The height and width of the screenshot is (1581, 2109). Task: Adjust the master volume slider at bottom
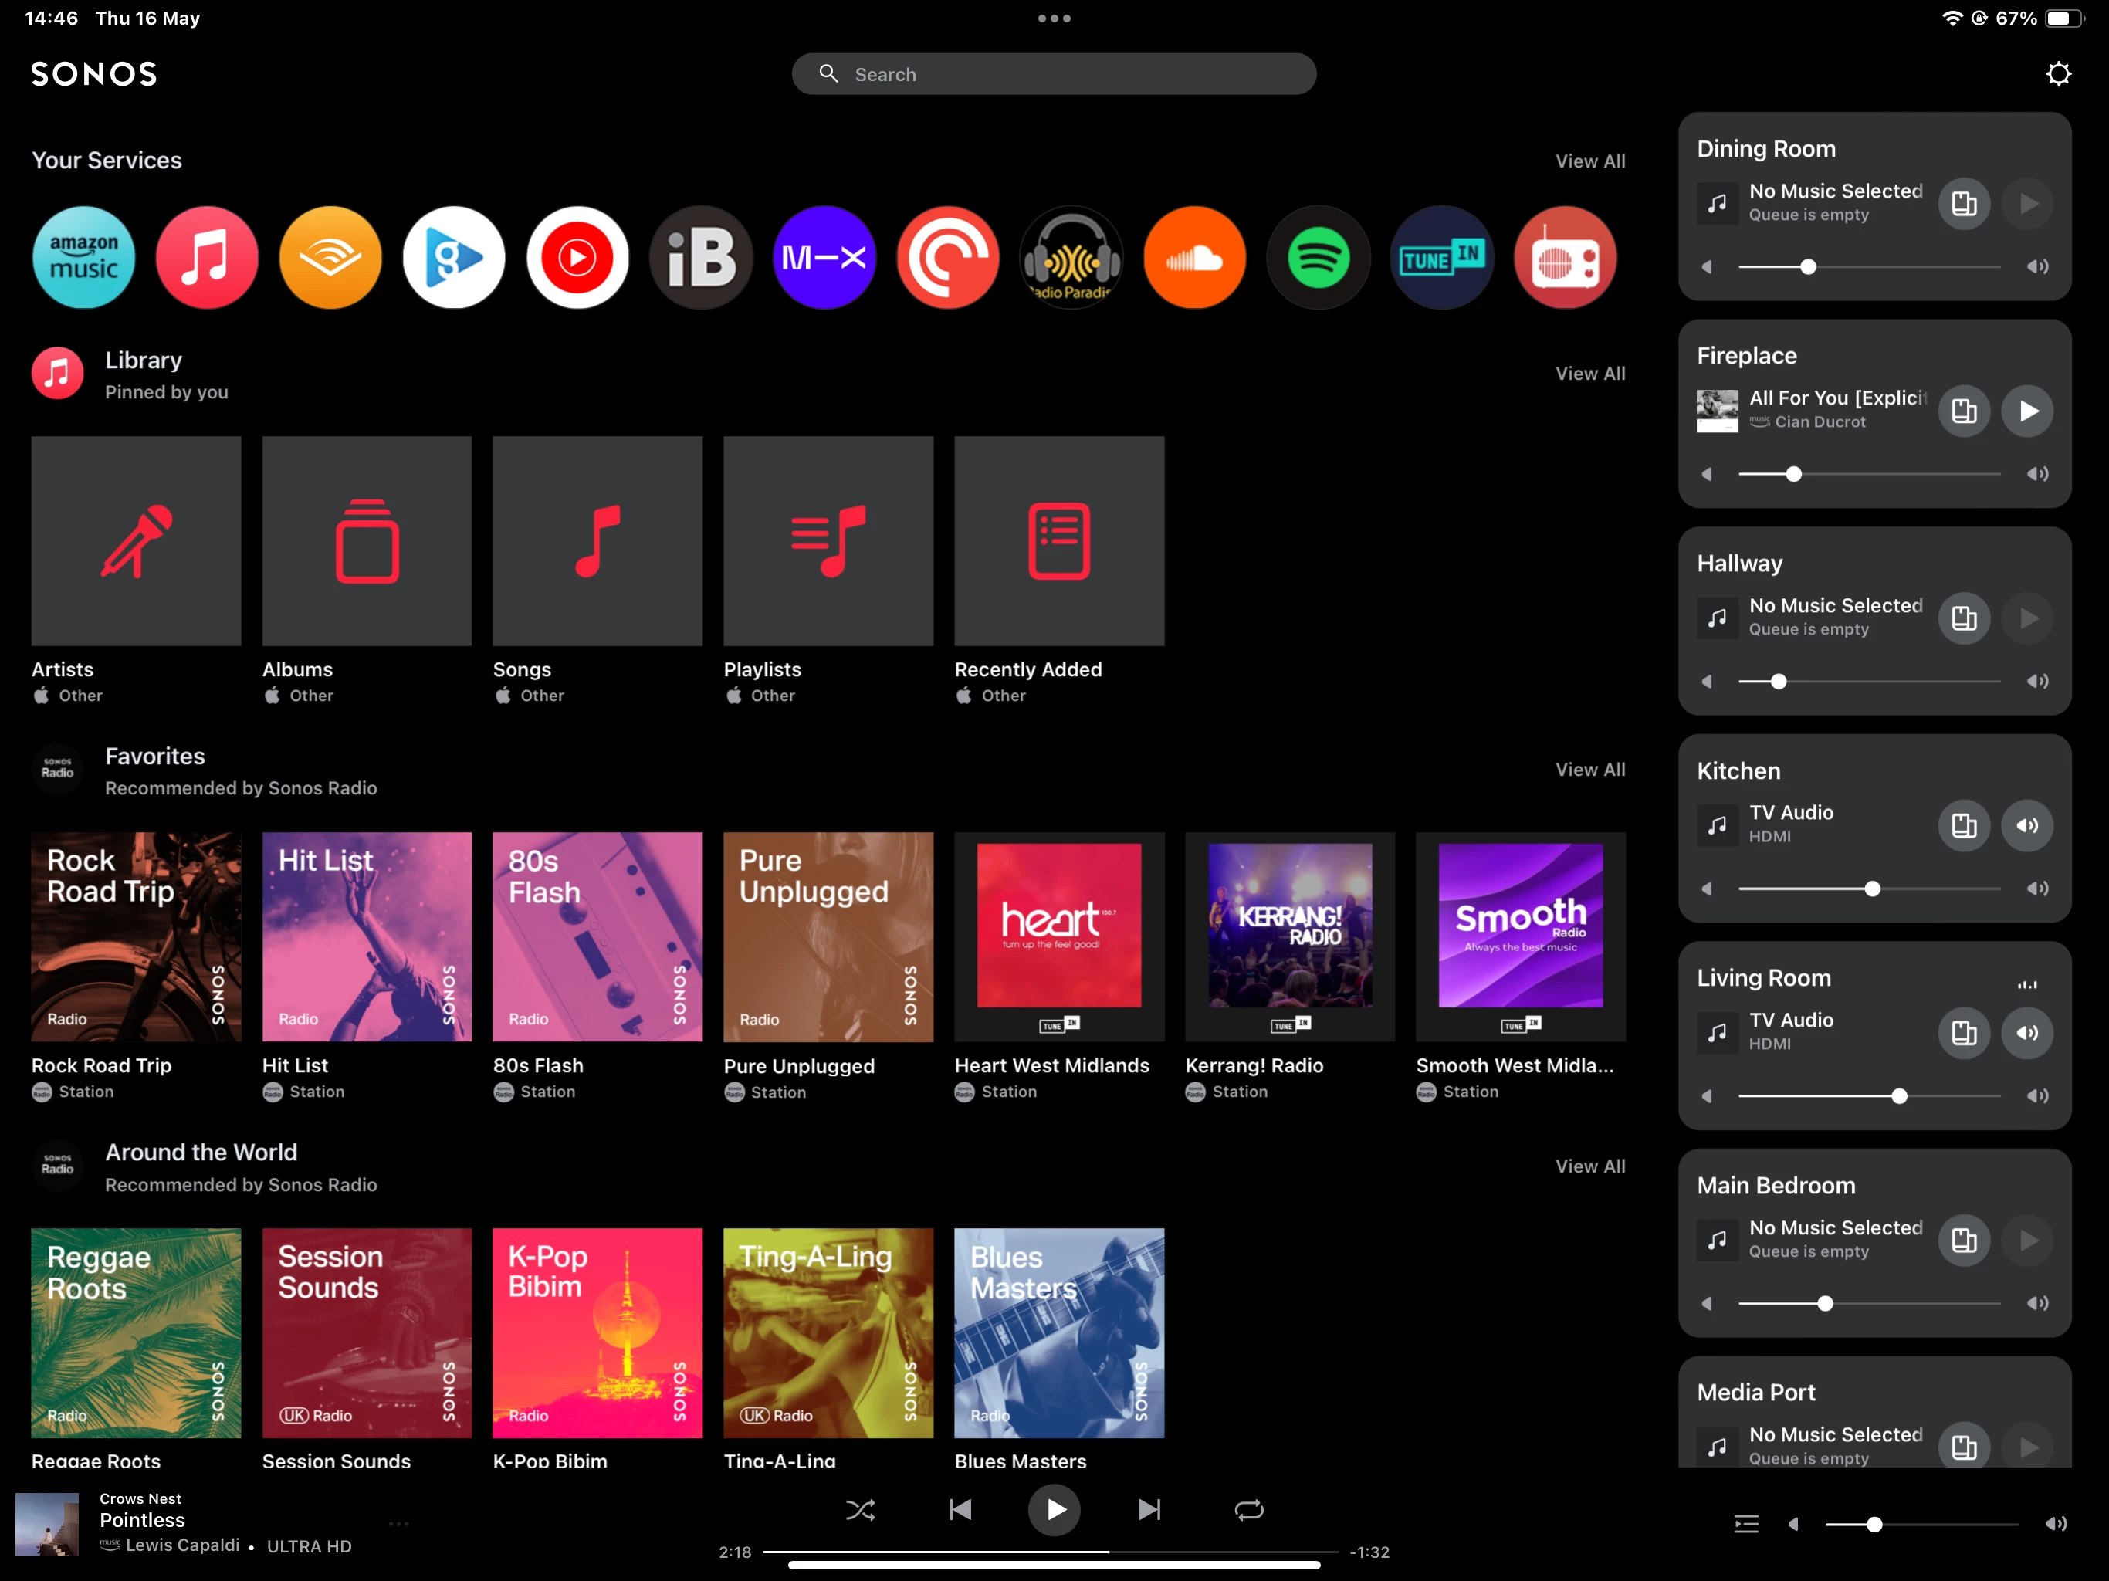(x=1921, y=1525)
